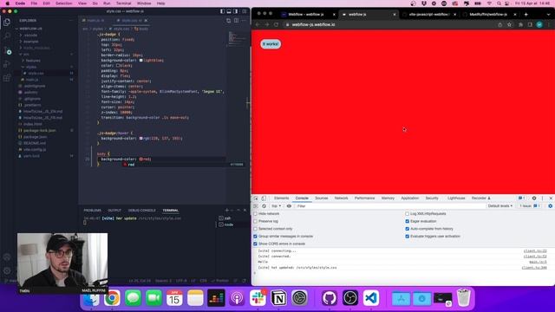Image resolution: width=555 pixels, height=312 pixels.
Task: Click the lightblue color swatch in style.css
Action: (140, 60)
